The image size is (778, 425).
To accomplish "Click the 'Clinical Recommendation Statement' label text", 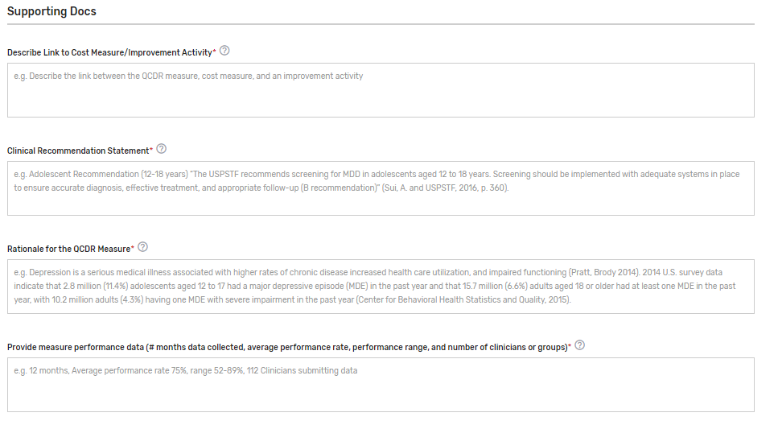I will [77, 151].
